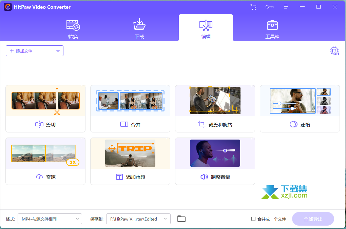Click the 调整音量 preview thumbnail
Image resolution: width=346 pixels, height=229 pixels.
pos(215,153)
